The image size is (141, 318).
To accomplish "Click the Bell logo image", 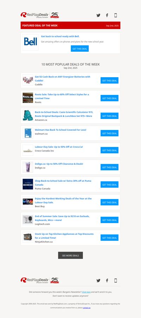I will click(x=31, y=42).
